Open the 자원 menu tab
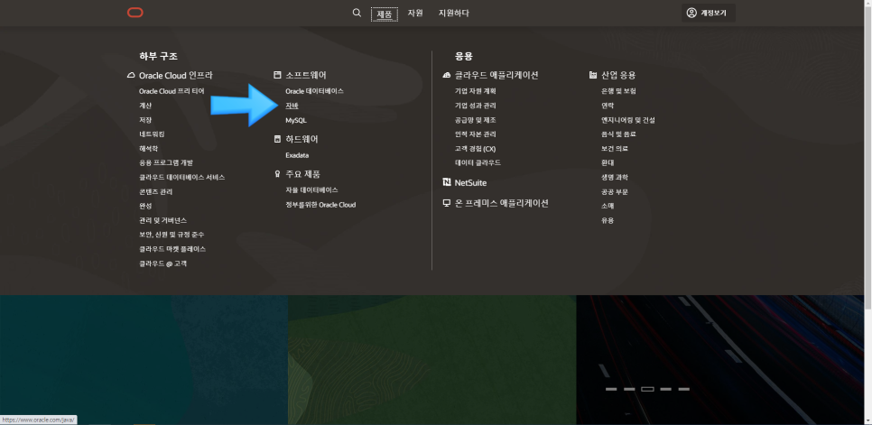Screen dimensions: 872x425 coord(415,13)
